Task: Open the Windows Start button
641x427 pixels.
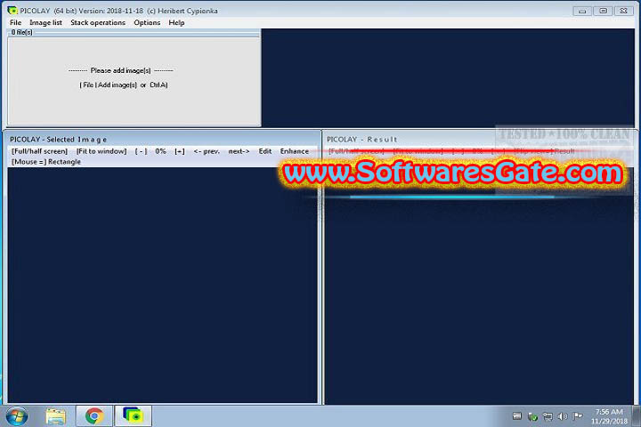Action: [17, 416]
